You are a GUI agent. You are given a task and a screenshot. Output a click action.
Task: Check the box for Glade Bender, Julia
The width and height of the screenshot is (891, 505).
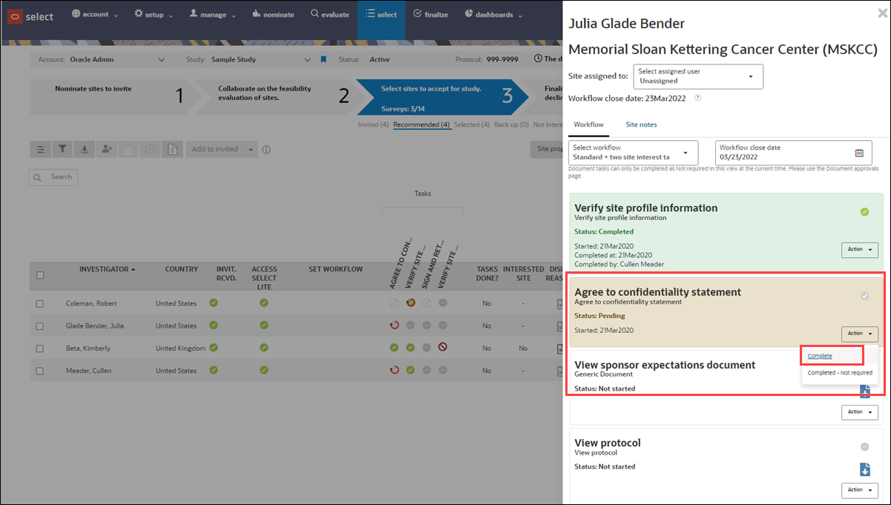coord(40,326)
